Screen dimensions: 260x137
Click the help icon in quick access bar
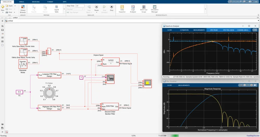pos(250,2)
